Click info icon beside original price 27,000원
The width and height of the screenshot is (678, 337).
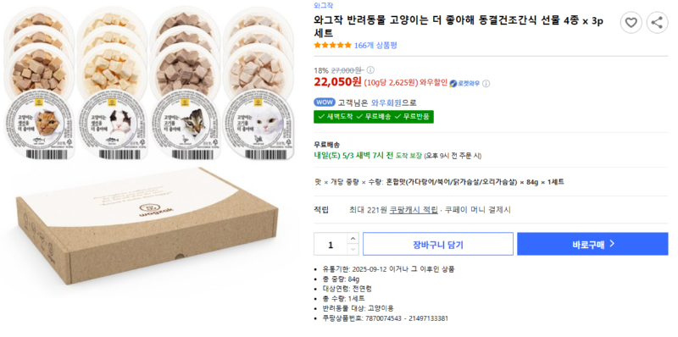coord(370,70)
